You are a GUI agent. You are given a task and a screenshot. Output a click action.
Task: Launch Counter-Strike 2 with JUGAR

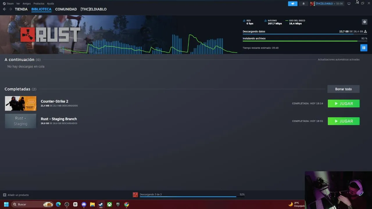(x=344, y=104)
